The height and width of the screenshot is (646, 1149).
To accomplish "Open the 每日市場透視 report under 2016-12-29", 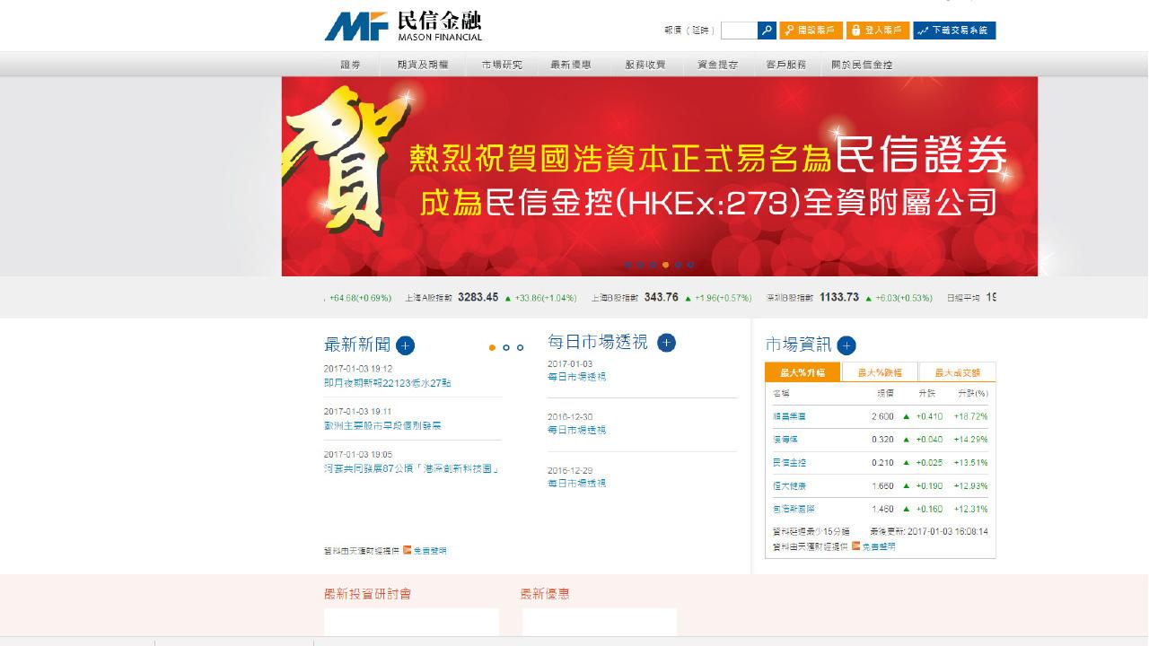I will coord(577,483).
